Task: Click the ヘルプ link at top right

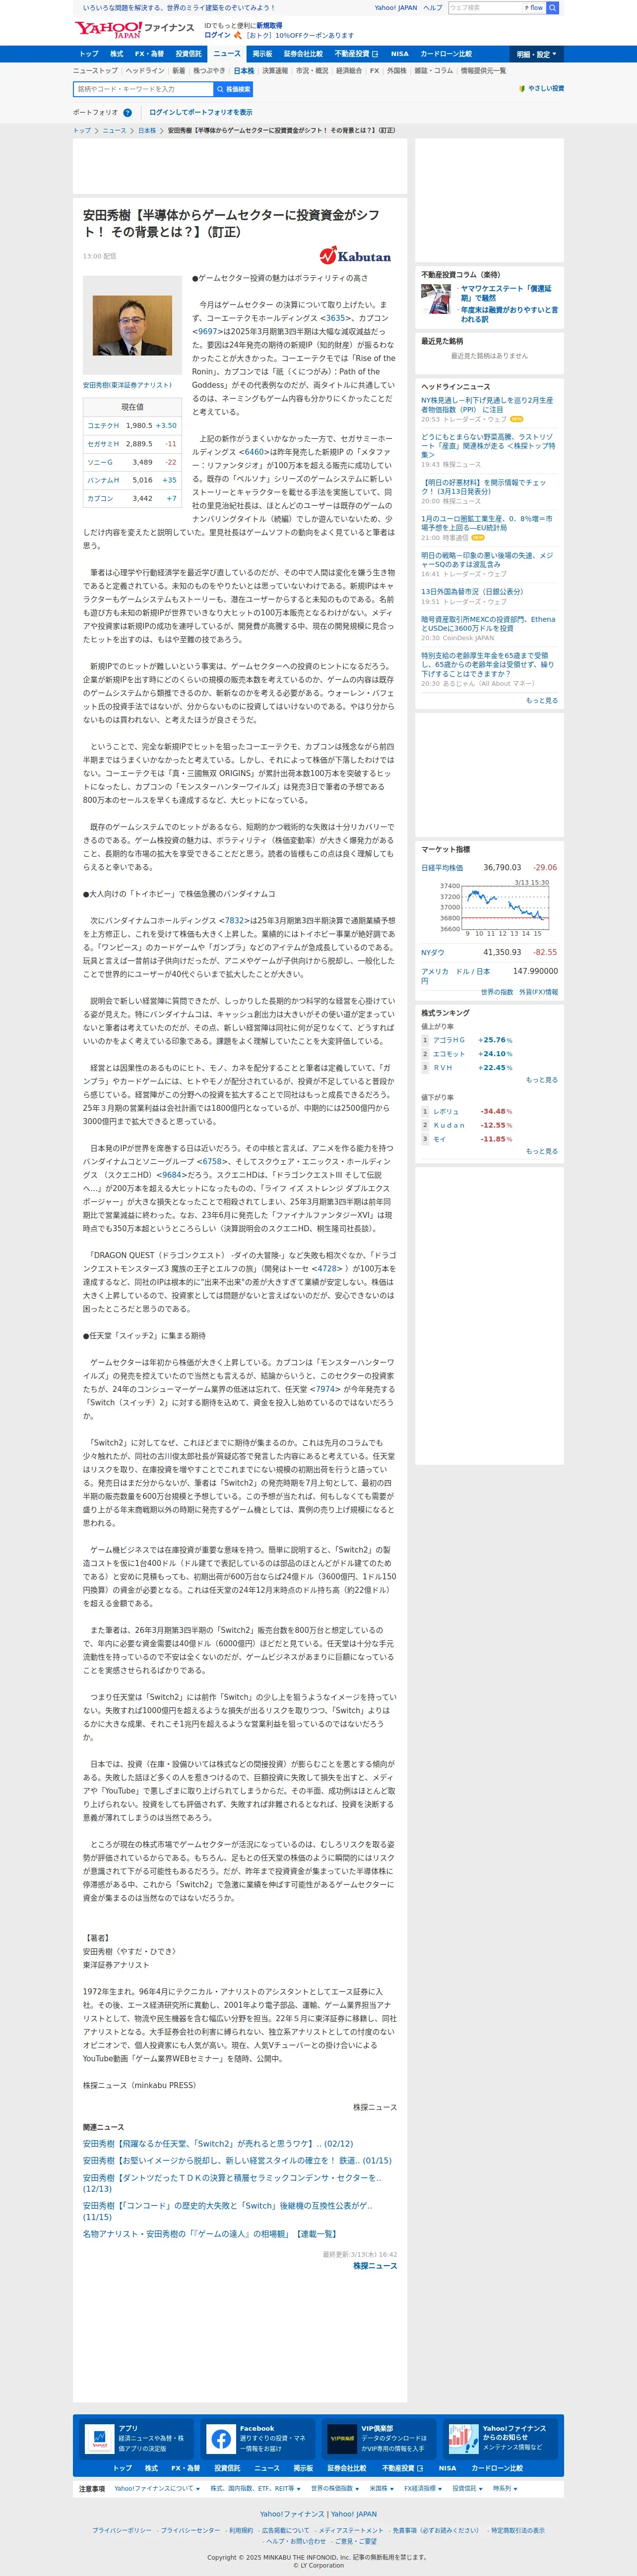Action: [x=432, y=8]
